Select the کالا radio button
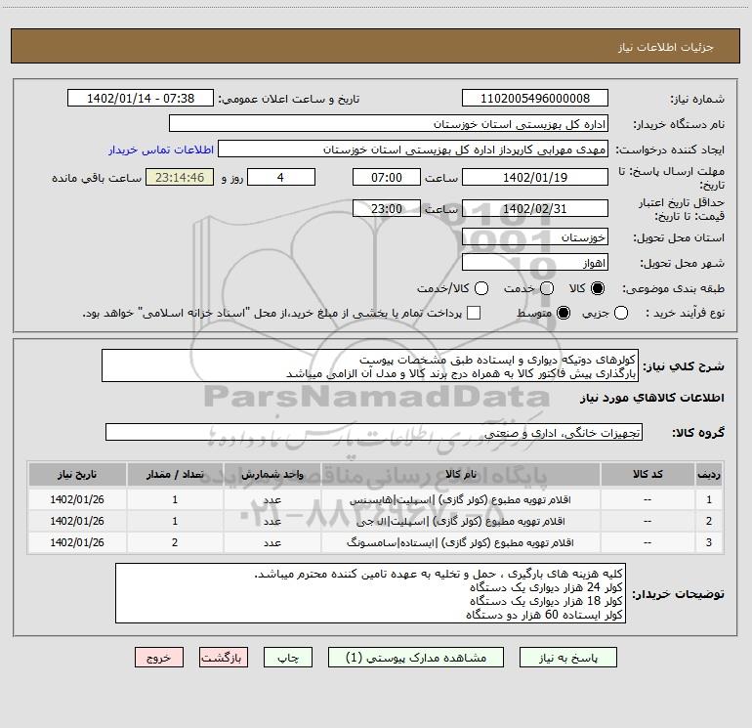Viewport: 752px width, 728px height. coord(598,288)
